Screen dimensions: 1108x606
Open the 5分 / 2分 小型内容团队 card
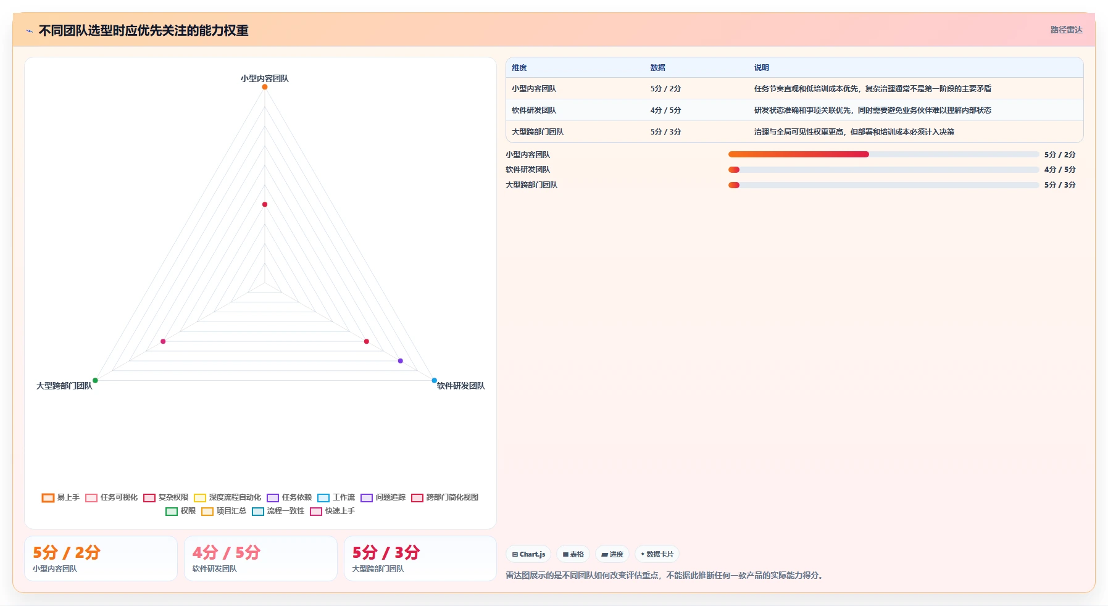tap(101, 558)
